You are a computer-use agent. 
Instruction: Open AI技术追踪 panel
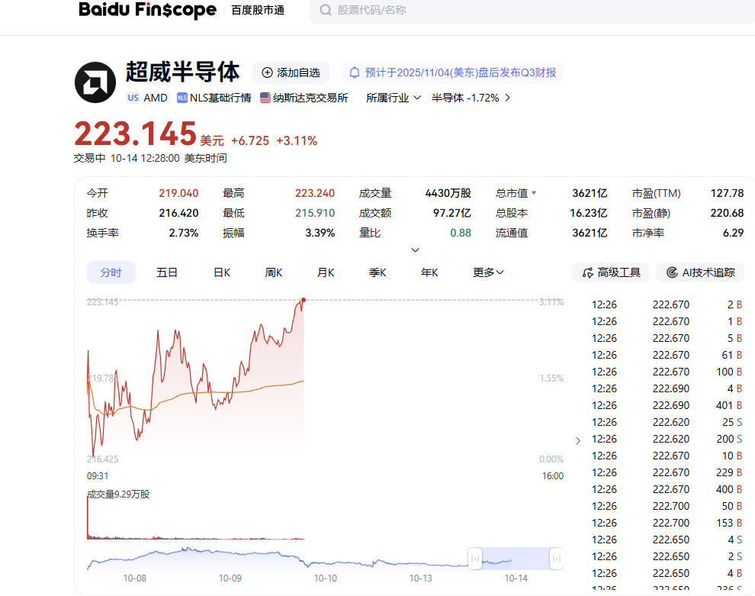pyautogui.click(x=700, y=272)
